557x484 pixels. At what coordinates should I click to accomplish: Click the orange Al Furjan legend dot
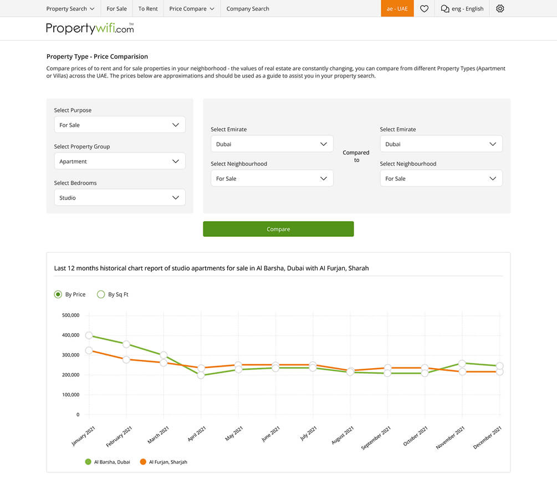(x=143, y=462)
